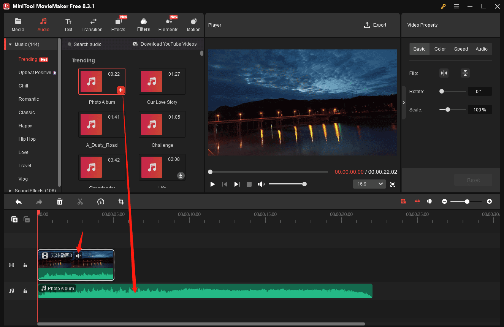
Task: Expand the Sound Effects category
Action: [x=10, y=190]
